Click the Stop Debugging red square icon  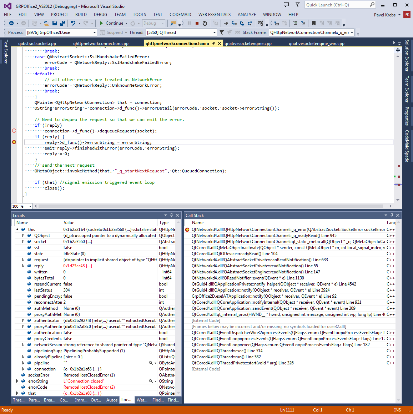pyautogui.click(x=197, y=23)
